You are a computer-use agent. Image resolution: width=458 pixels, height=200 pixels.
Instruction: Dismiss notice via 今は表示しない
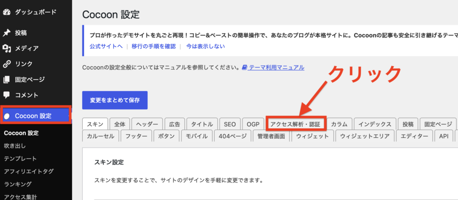(206, 46)
